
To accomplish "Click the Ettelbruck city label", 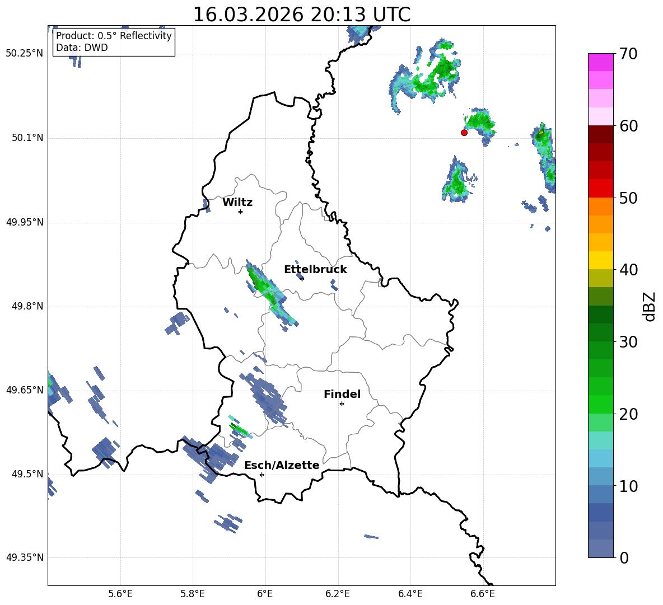I will (x=315, y=269).
